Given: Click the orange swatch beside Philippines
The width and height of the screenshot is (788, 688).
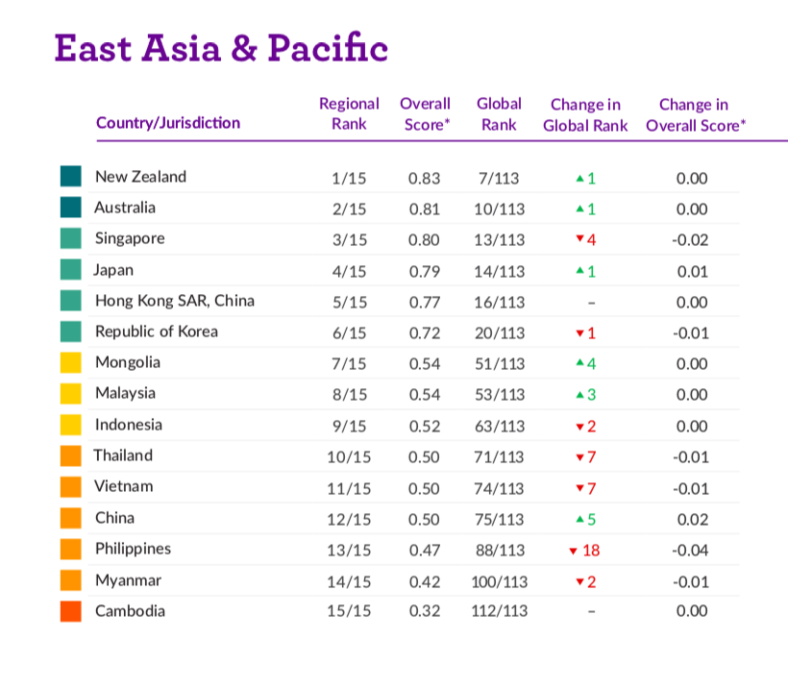Looking at the screenshot, I should point(71,550).
